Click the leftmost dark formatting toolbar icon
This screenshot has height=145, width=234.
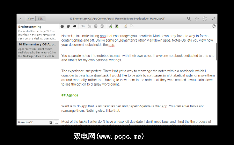62,26
